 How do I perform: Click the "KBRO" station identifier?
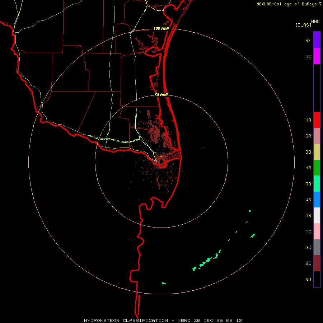[184, 320]
